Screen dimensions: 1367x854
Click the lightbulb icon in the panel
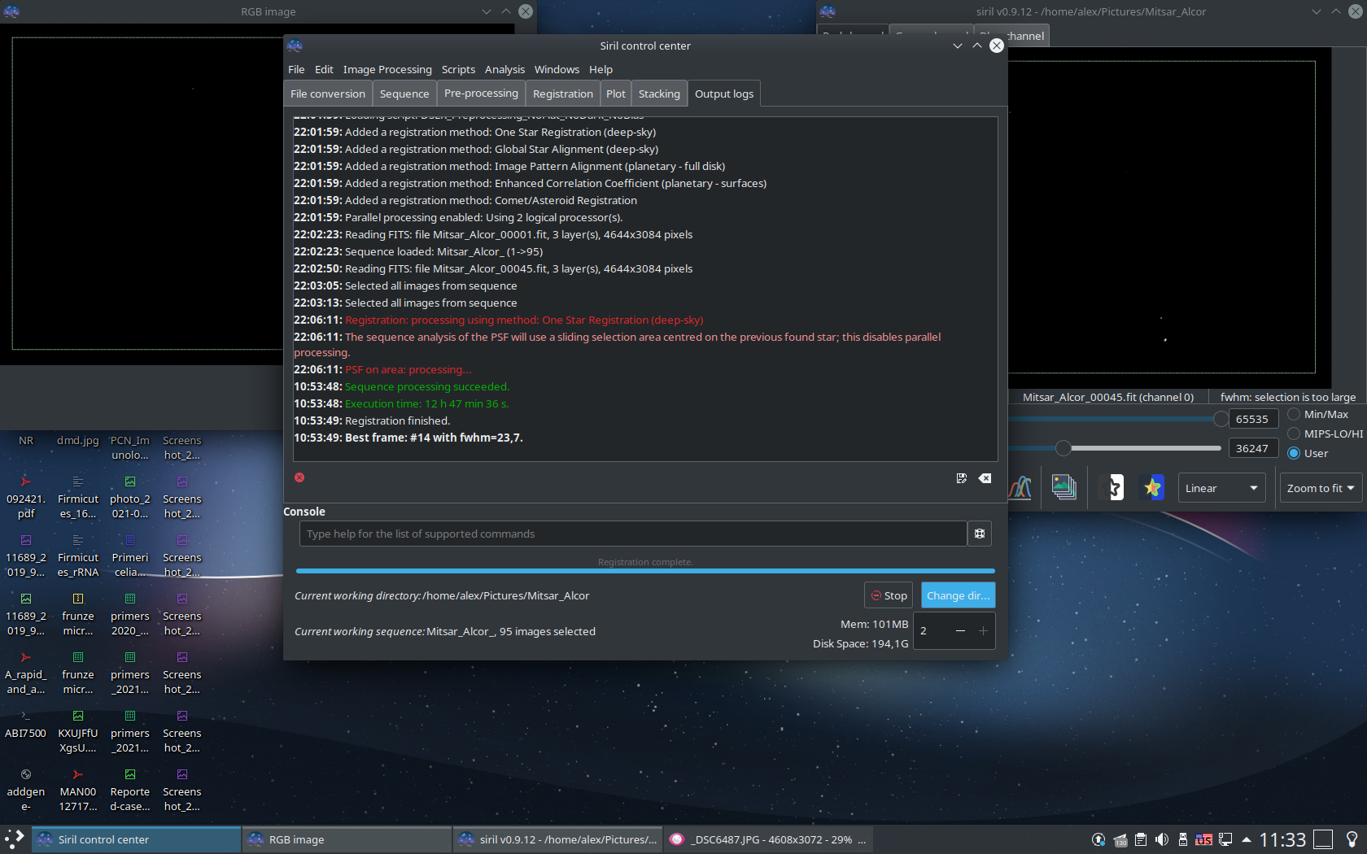click(x=1352, y=839)
